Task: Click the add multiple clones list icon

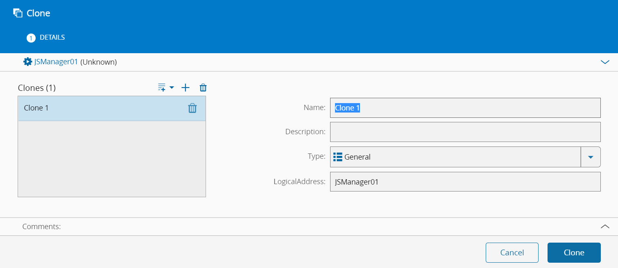Action: click(162, 88)
